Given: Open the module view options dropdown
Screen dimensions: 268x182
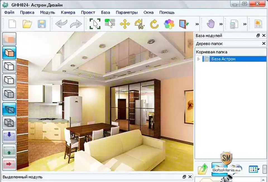Looking at the screenshot, I should (254, 169).
